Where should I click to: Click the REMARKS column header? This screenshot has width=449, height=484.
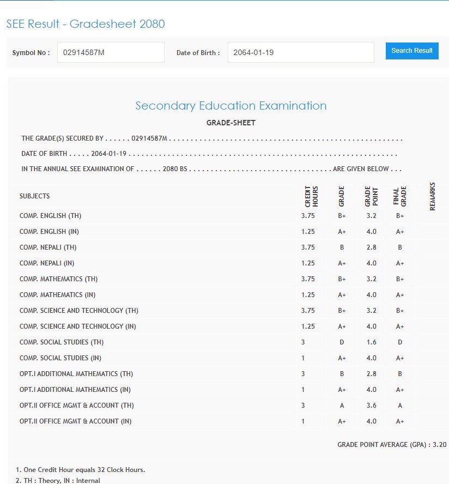coord(432,196)
